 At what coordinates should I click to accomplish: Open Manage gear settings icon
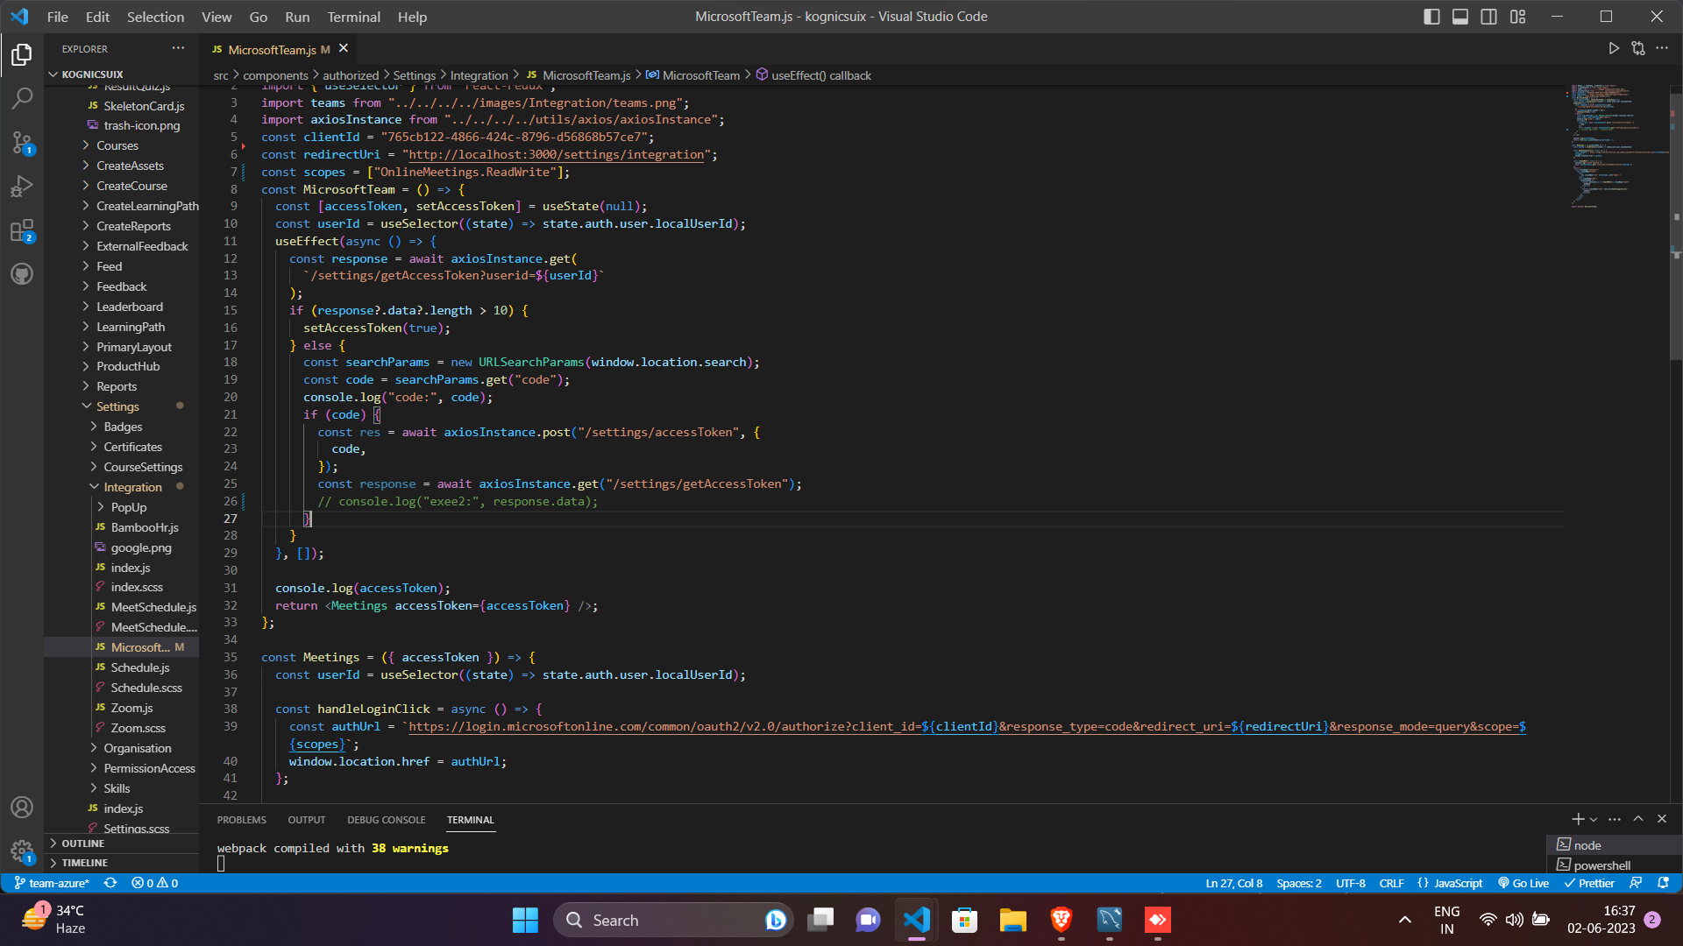pyautogui.click(x=22, y=851)
